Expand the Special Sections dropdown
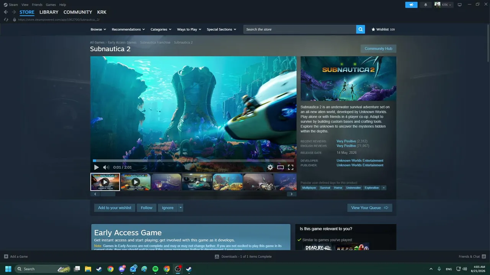Viewport: 490px width, 275px height. tap(222, 29)
